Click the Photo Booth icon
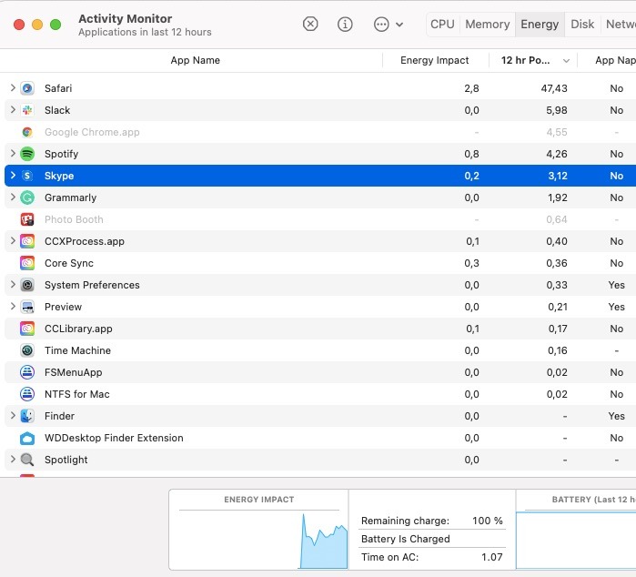Screen dimensions: 636x577 [x=27, y=219]
